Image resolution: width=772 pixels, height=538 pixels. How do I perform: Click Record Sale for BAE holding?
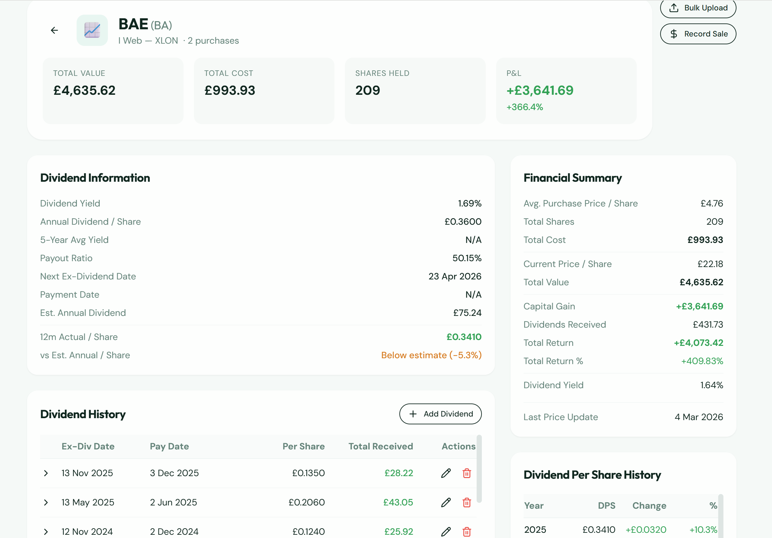[698, 34]
